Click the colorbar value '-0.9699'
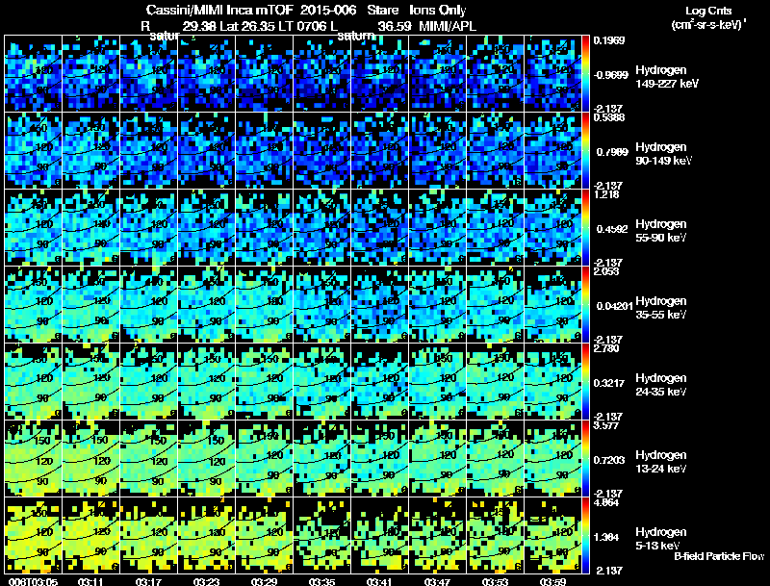This screenshot has width=770, height=586. (610, 75)
